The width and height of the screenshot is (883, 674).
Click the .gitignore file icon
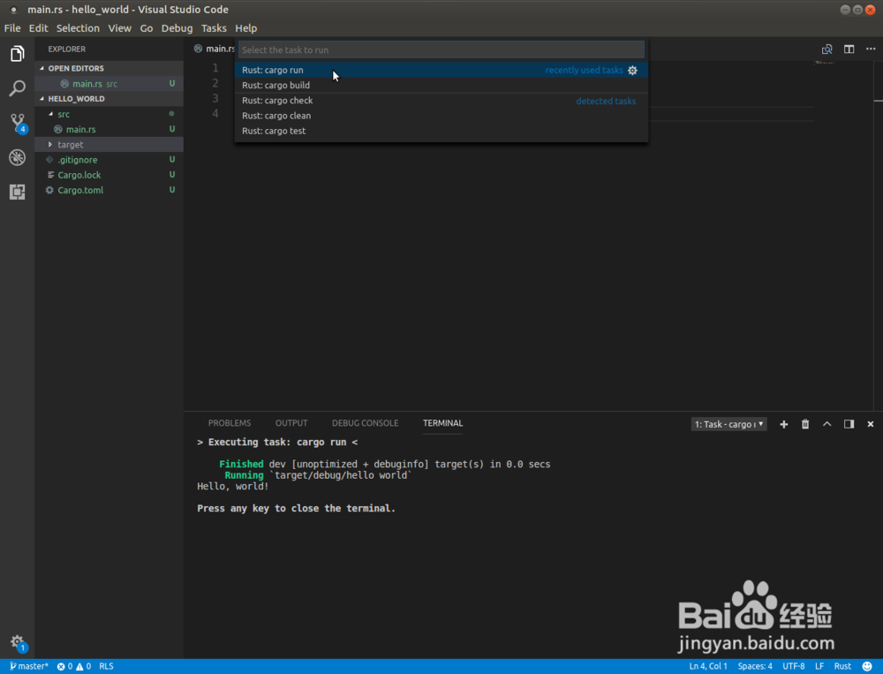pos(49,160)
